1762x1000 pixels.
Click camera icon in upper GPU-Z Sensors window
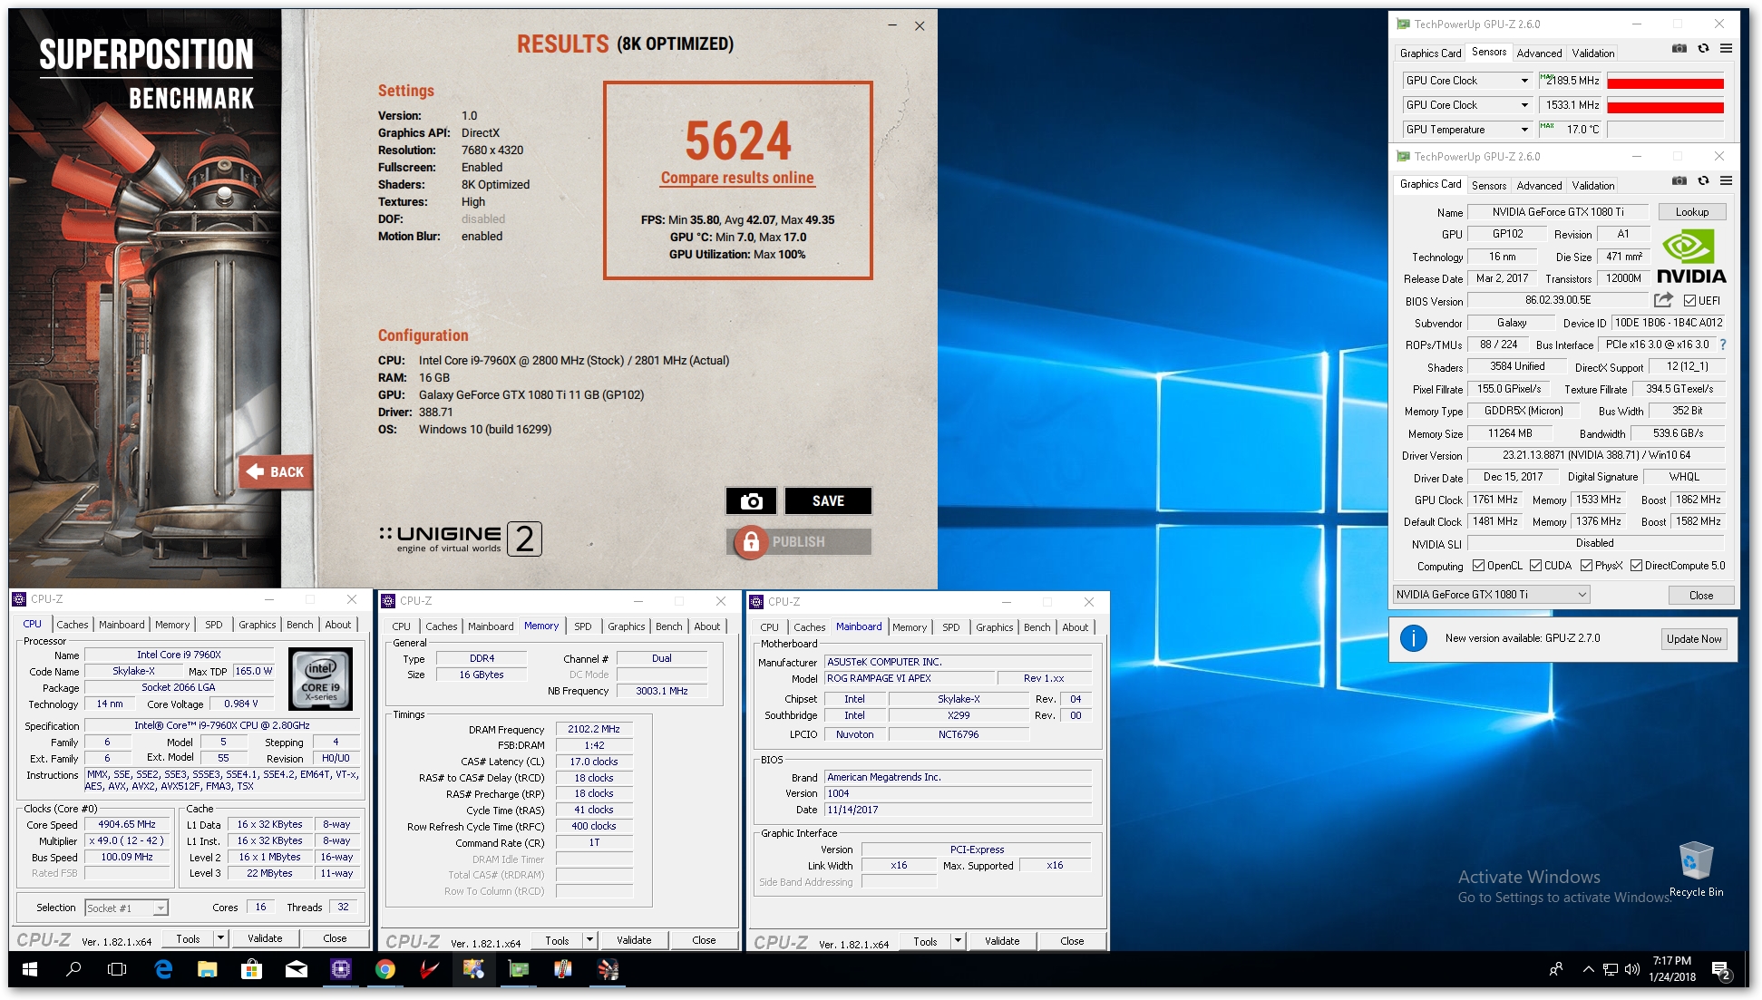coord(1679,49)
